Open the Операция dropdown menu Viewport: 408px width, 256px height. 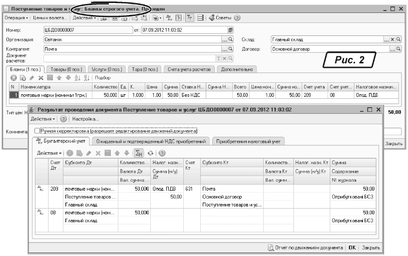[x=16, y=18]
